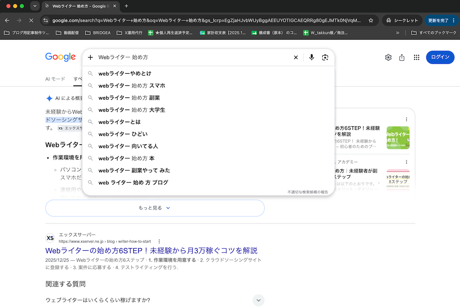The height and width of the screenshot is (307, 460).
Task: Start voice search with microphone icon
Action: [x=312, y=57]
